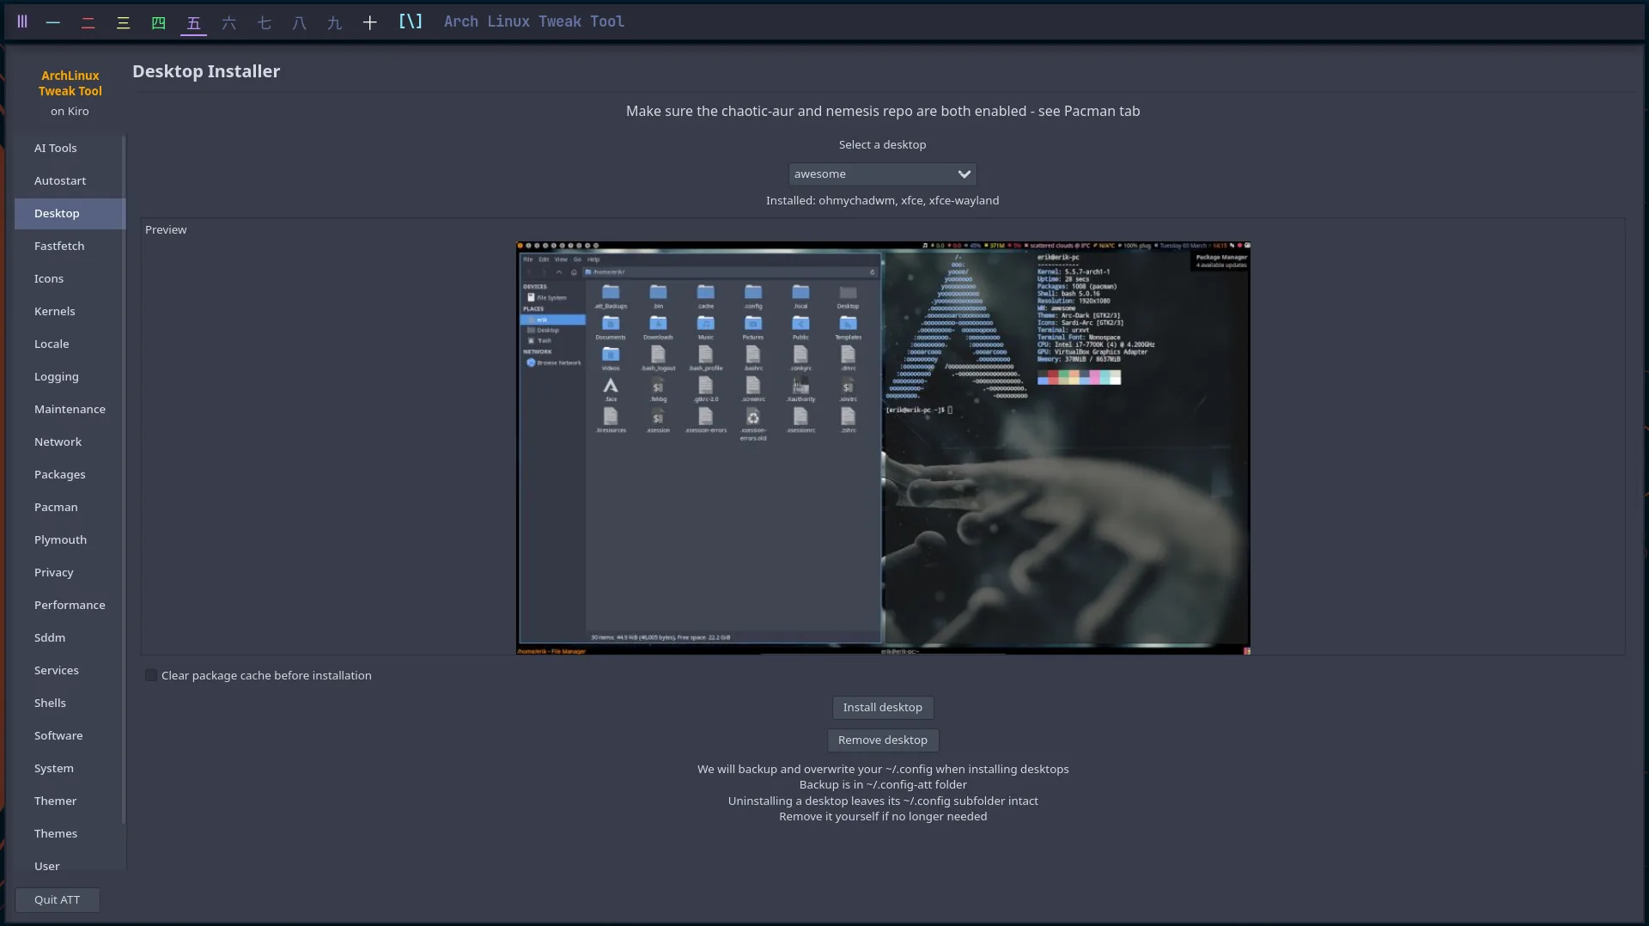This screenshot has height=926, width=1649.
Task: Open the System section
Action: 70,768
